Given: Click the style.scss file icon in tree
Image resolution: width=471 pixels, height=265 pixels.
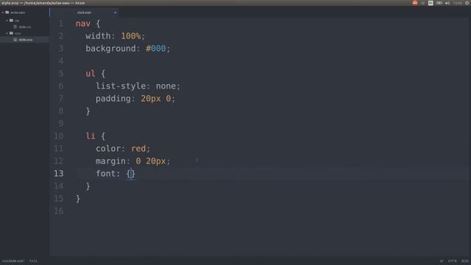Looking at the screenshot, I should click(x=15, y=39).
